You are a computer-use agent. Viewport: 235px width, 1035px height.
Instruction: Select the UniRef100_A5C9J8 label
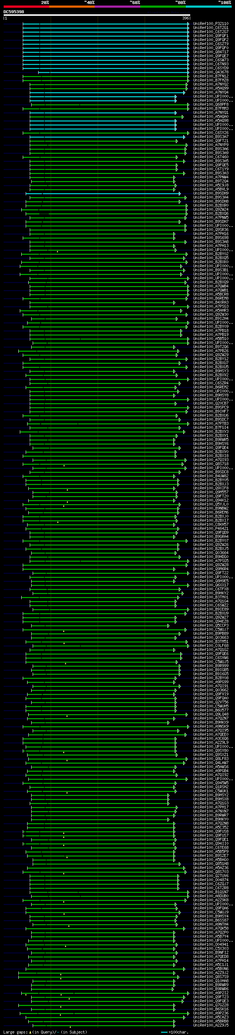point(210,185)
